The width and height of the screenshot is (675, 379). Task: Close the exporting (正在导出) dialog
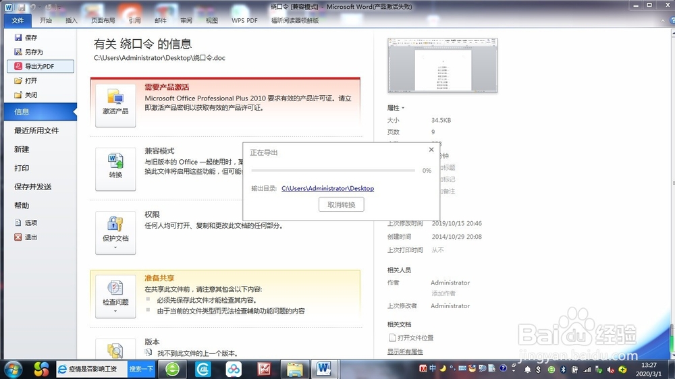431,150
